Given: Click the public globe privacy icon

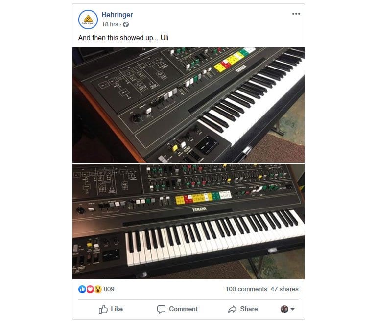Looking at the screenshot, I should click(126, 24).
